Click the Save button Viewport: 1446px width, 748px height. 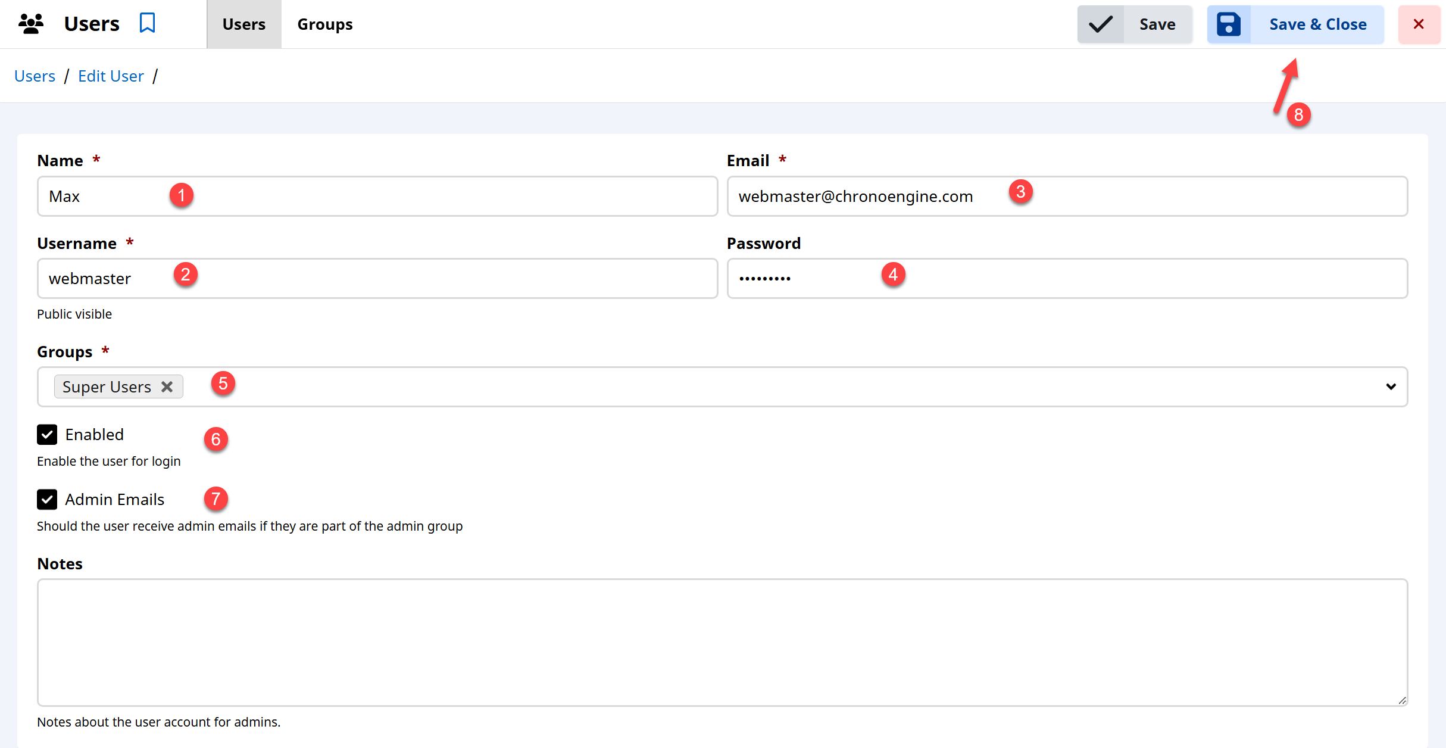(x=1135, y=24)
